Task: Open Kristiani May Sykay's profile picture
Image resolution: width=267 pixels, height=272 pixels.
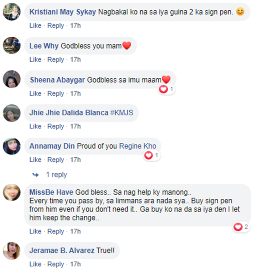Action: (12, 12)
